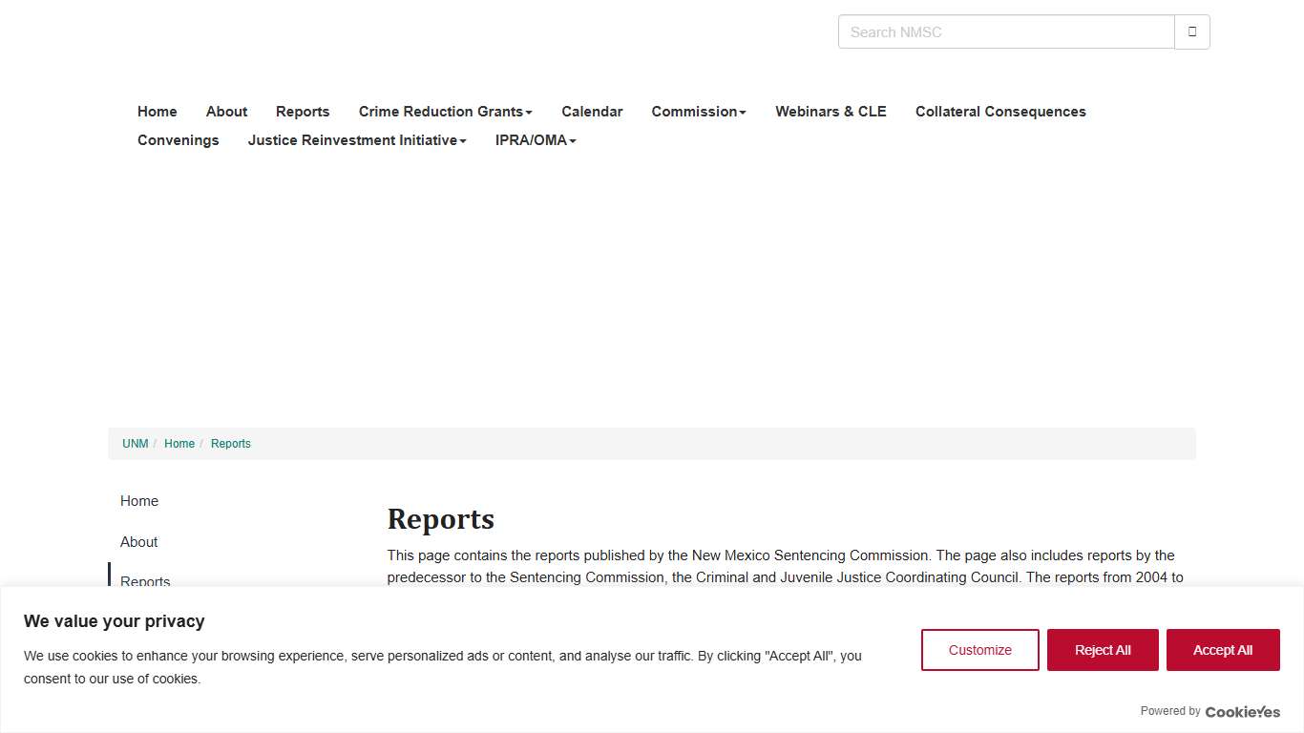Select About in the left sidebar
This screenshot has height=733, width=1304.
[138, 542]
